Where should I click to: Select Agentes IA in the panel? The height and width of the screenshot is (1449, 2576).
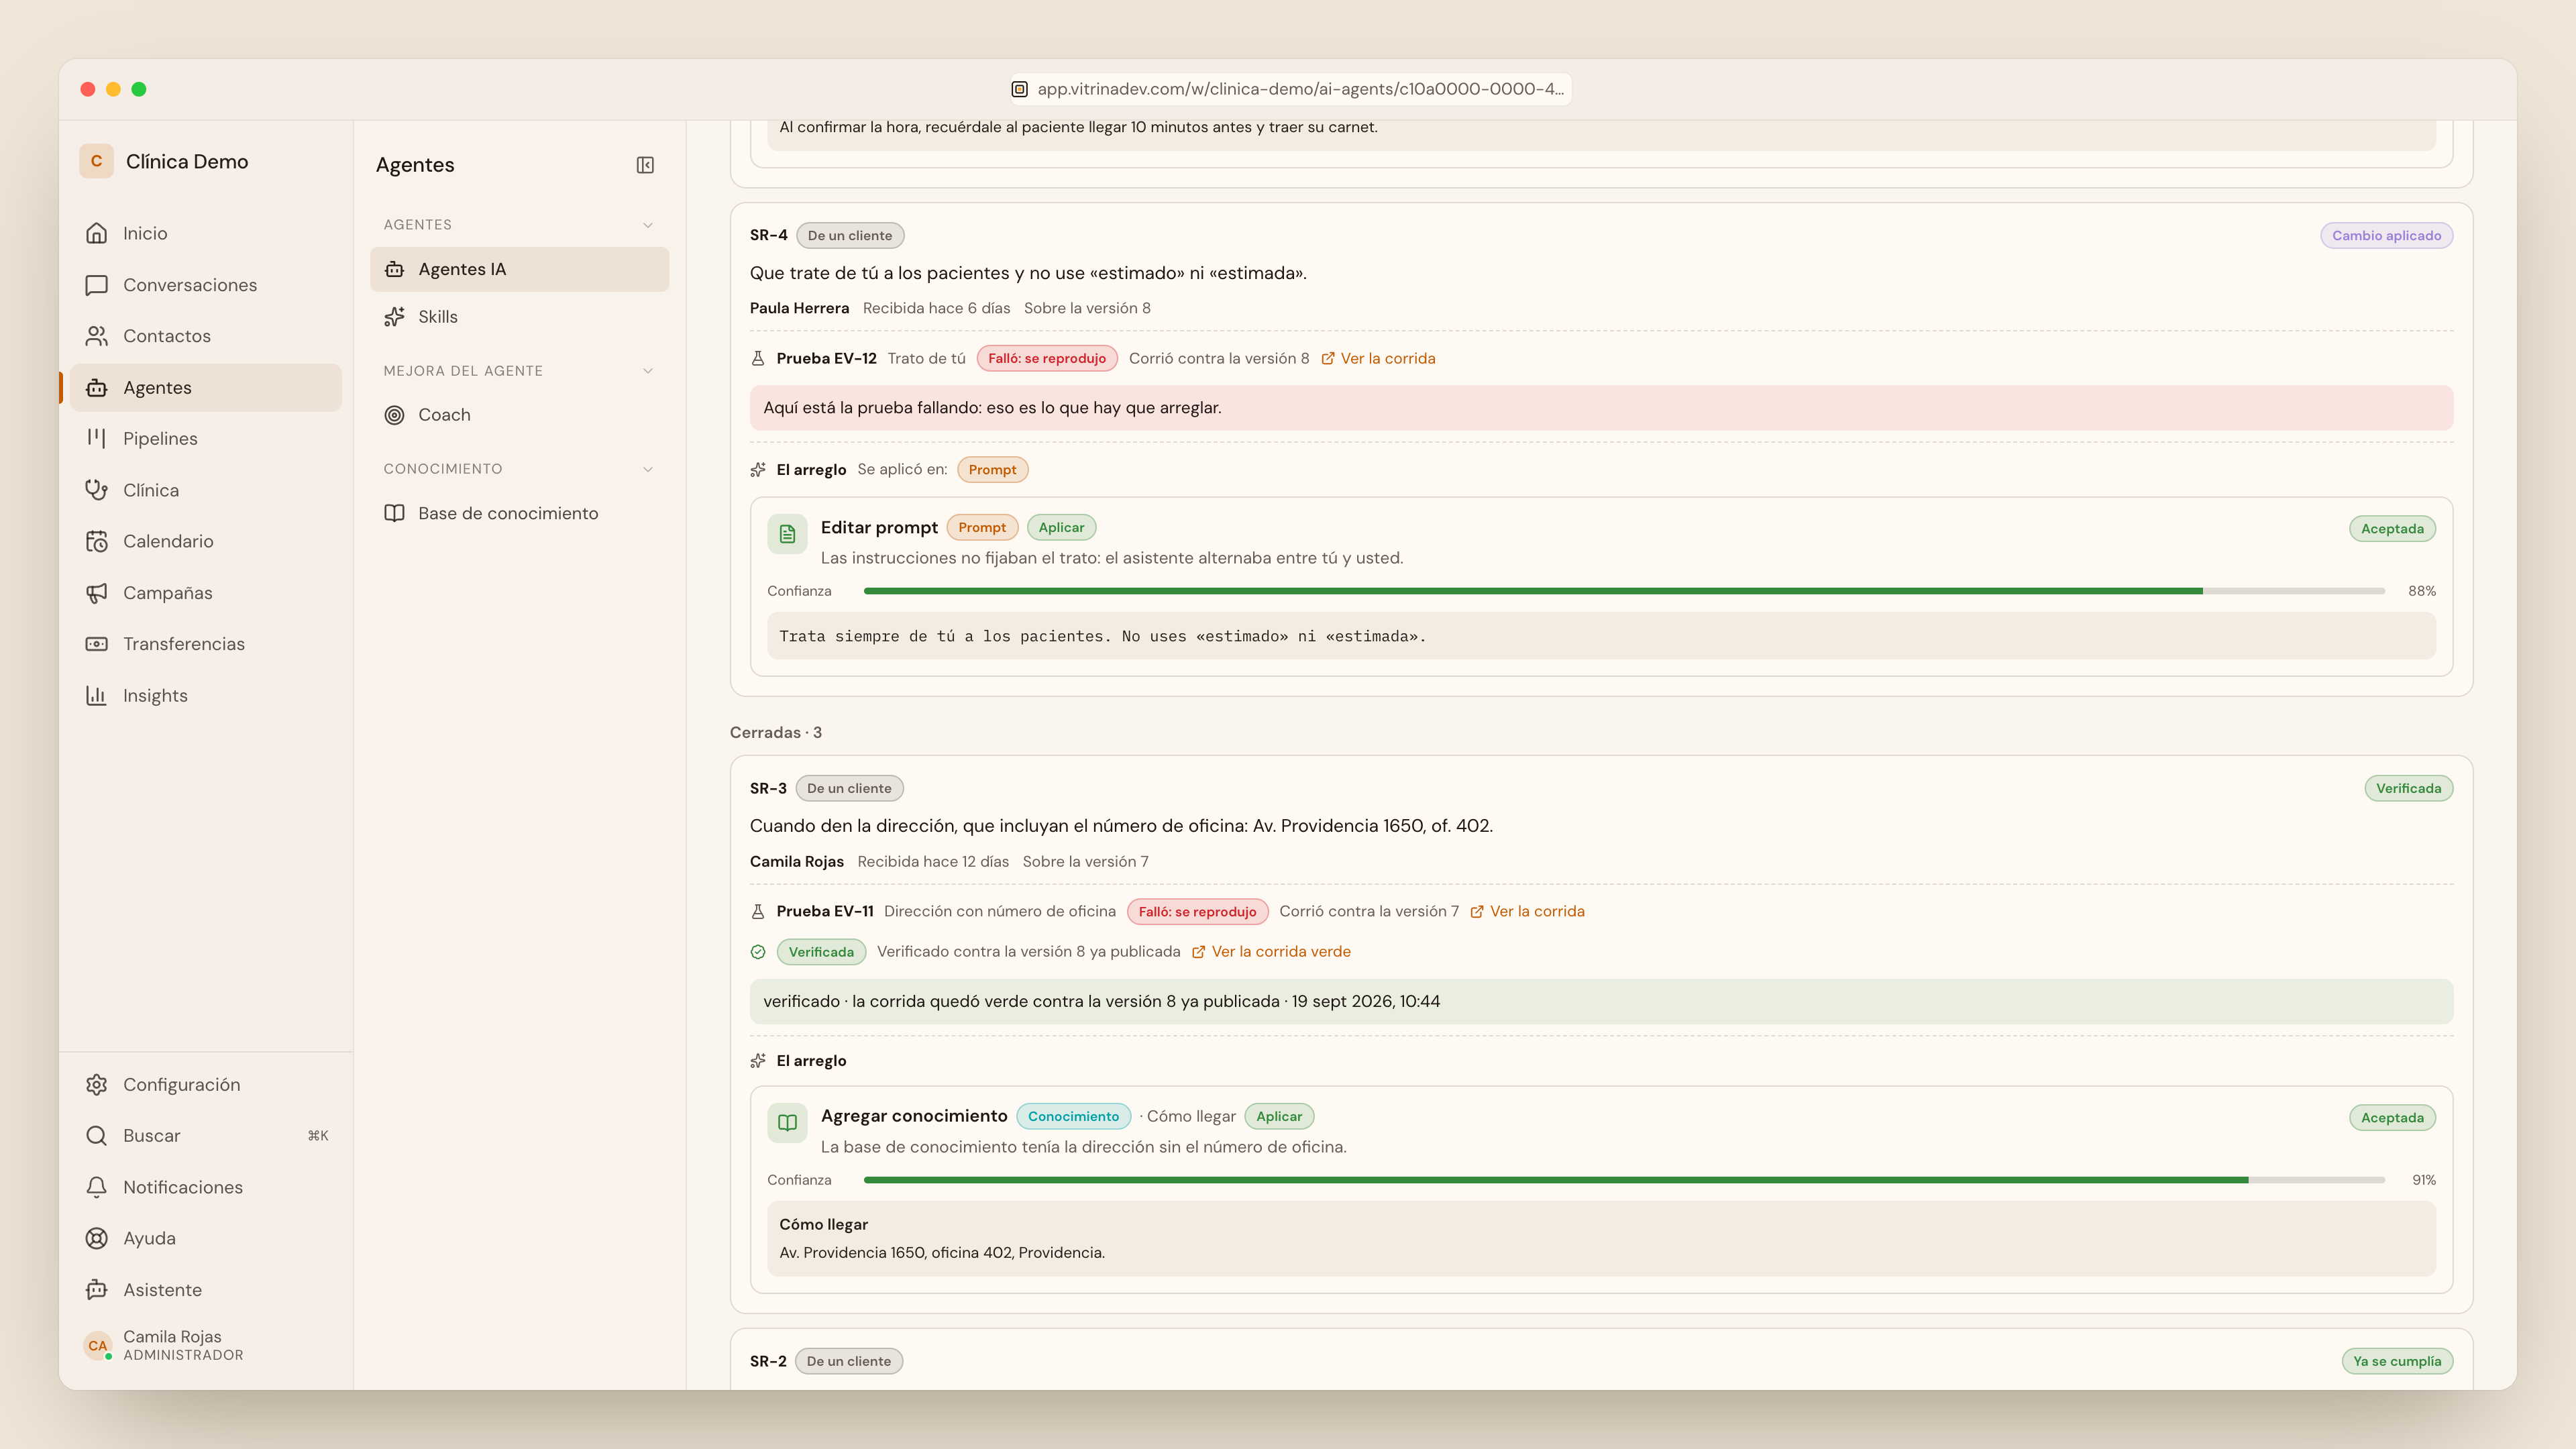click(x=519, y=269)
